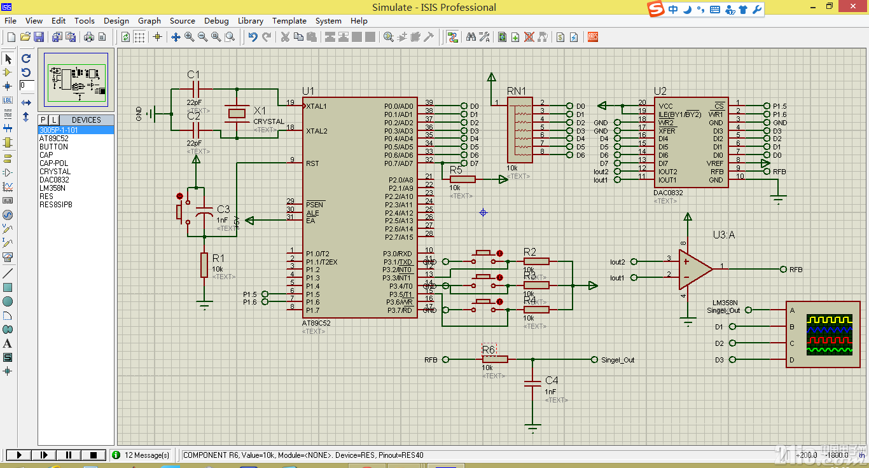869x468 pixels.
Task: Run Electrical Rule Check
Action: [574, 37]
